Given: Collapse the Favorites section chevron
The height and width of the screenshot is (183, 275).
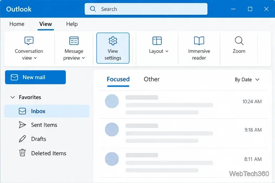Looking at the screenshot, I should 13,97.
